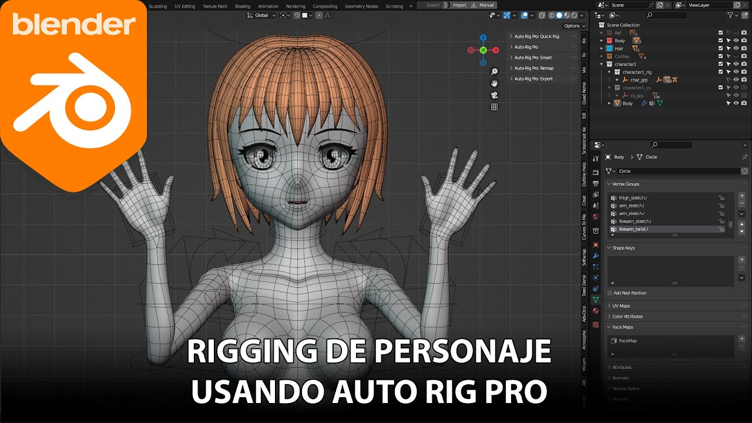Open Scene properties tab icon
Viewport: 752px width, 423px height.
point(596,206)
